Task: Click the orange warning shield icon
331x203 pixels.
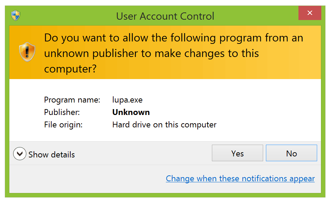Action: 27,52
